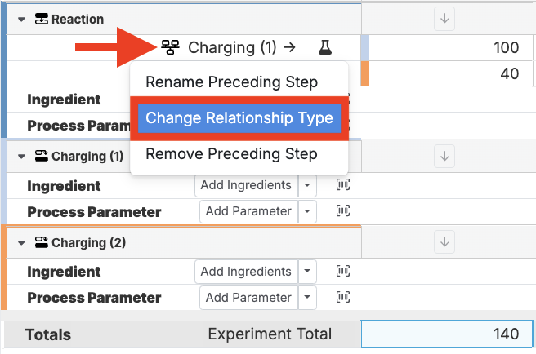The height and width of the screenshot is (354, 536).
Task: Select Rename Preceding Step menu item
Action: (x=231, y=82)
